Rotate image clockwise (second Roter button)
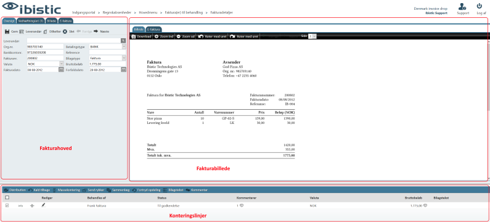490x222 pixels. [244, 36]
